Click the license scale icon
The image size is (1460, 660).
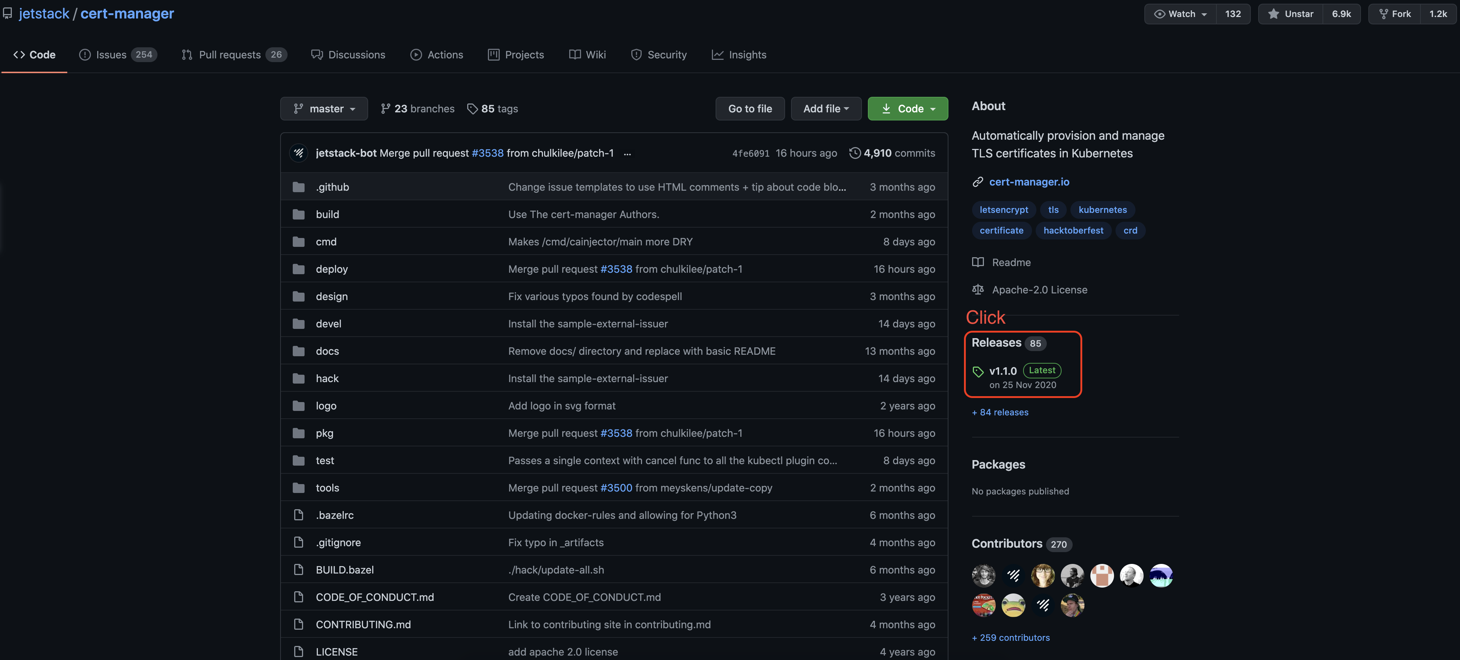point(978,289)
